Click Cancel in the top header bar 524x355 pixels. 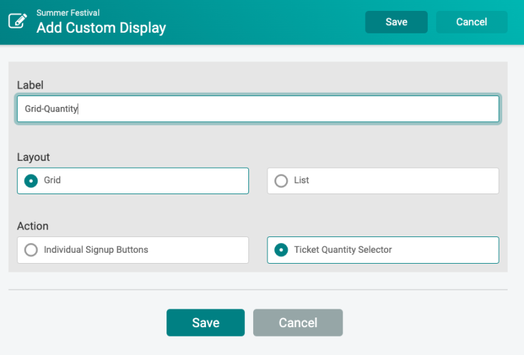[471, 22]
